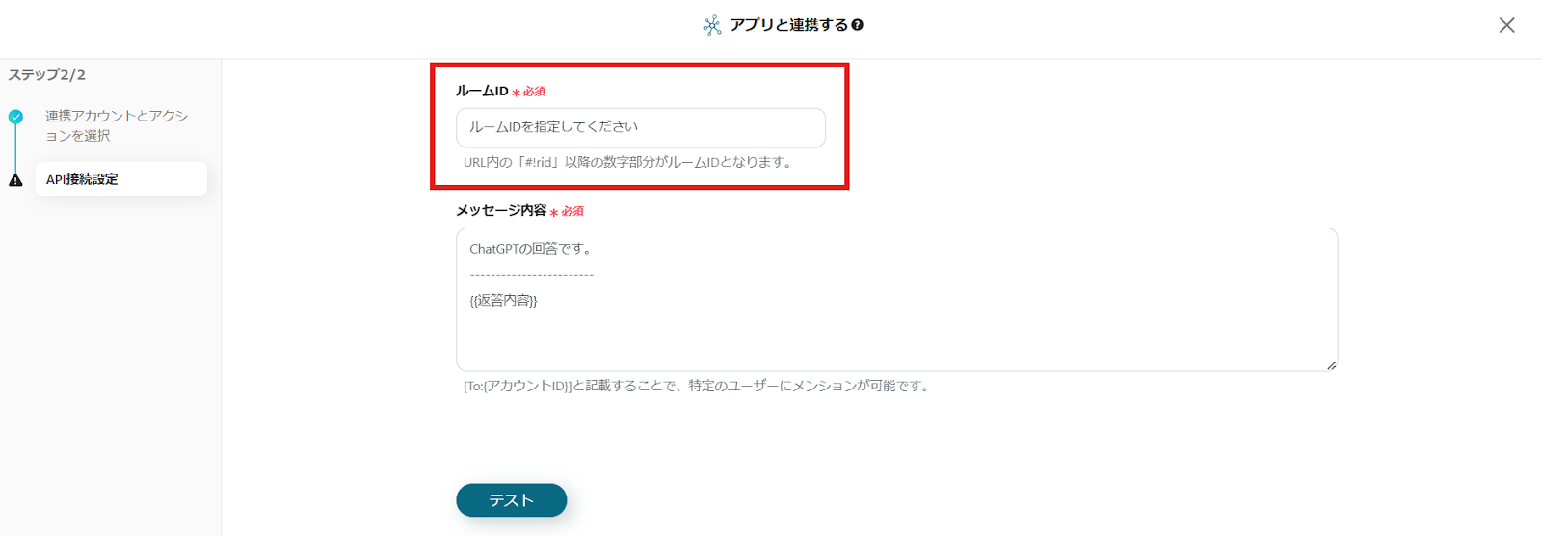Click the completed step checkmark icon
The height and width of the screenshot is (536, 1542).
[15, 117]
